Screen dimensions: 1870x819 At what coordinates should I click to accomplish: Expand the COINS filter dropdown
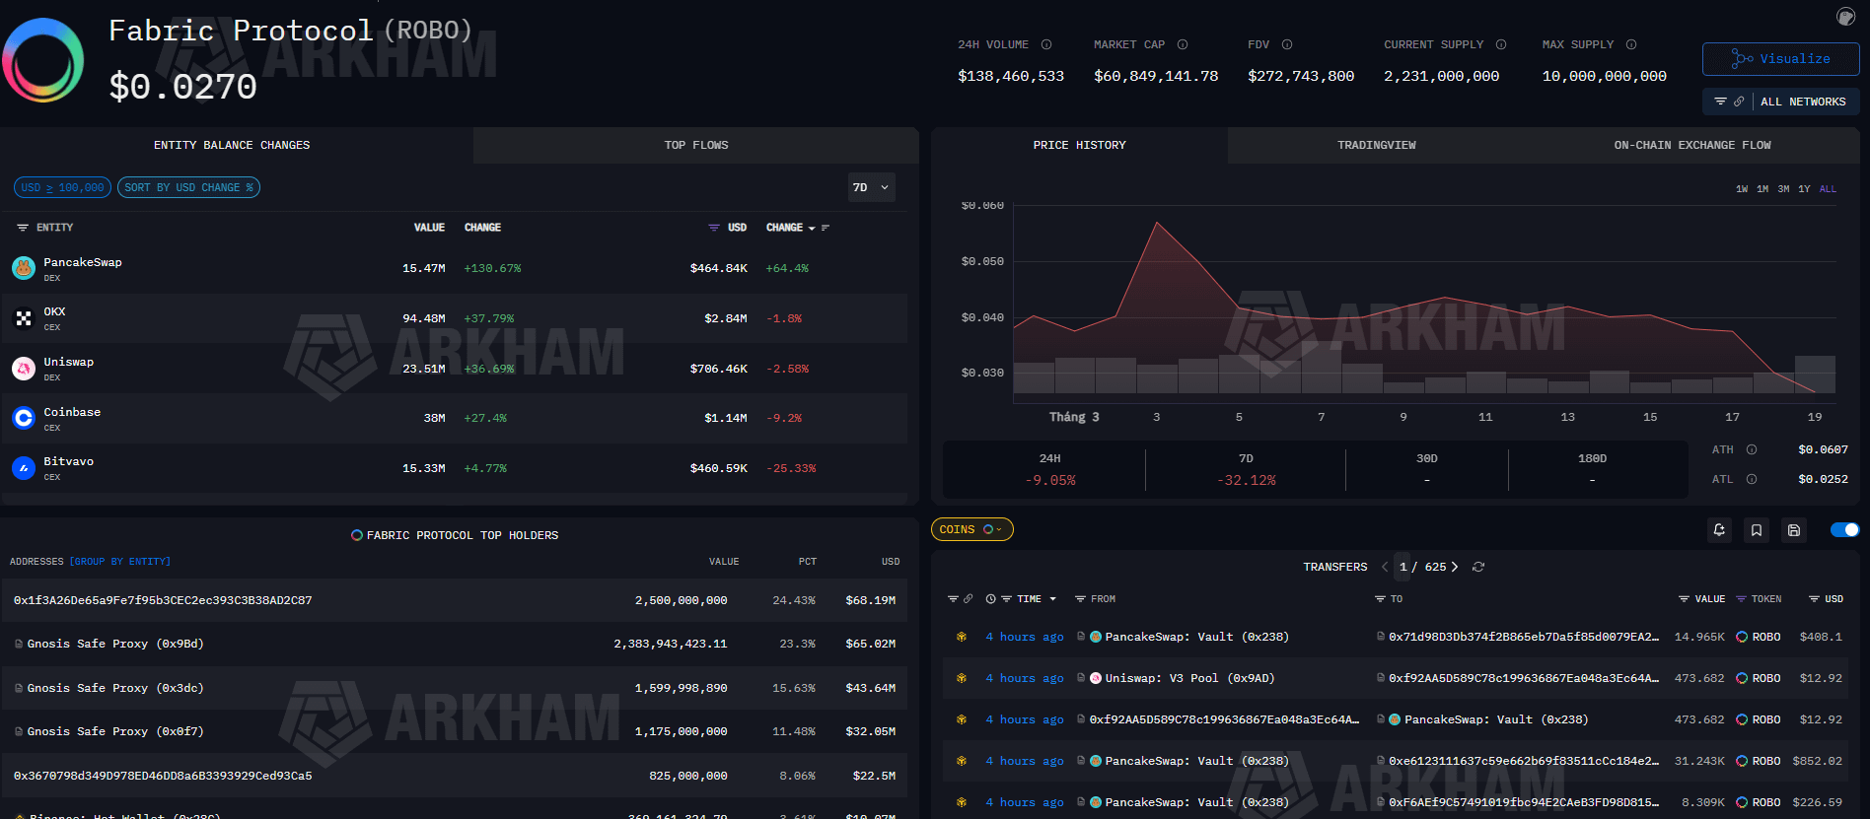(971, 529)
